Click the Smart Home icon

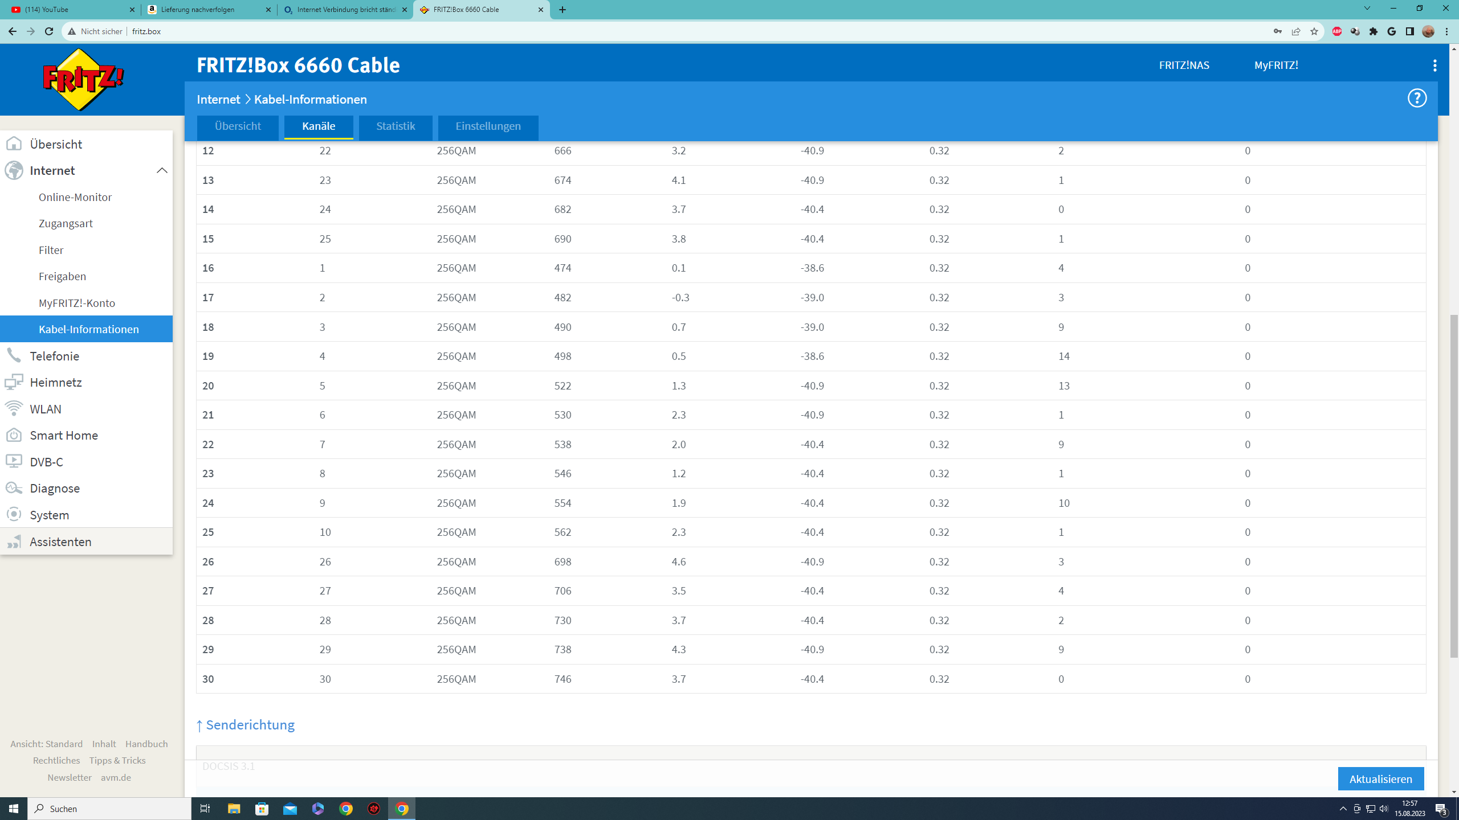14,435
